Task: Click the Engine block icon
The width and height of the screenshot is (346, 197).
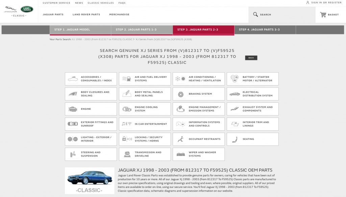Action: 73,109
